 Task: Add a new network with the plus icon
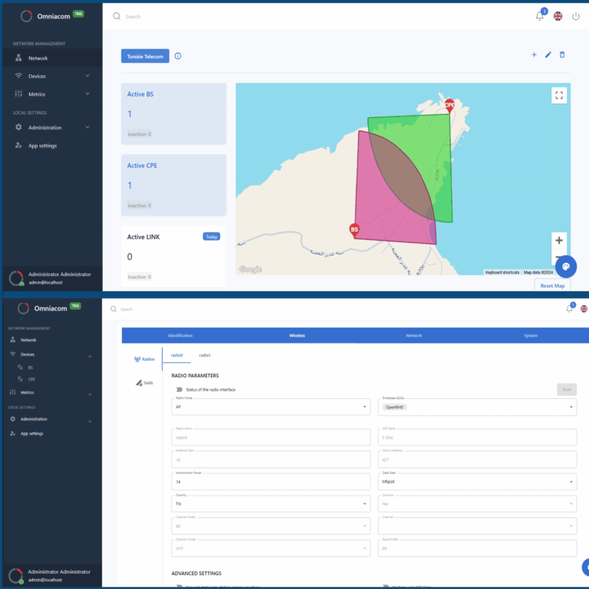(534, 55)
